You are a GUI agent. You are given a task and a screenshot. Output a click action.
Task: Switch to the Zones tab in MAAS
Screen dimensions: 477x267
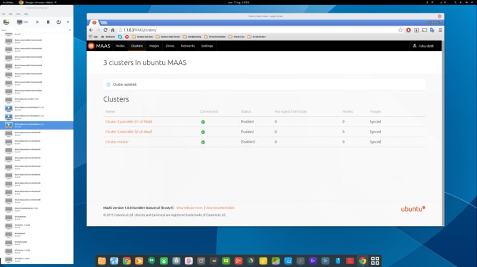coord(170,46)
